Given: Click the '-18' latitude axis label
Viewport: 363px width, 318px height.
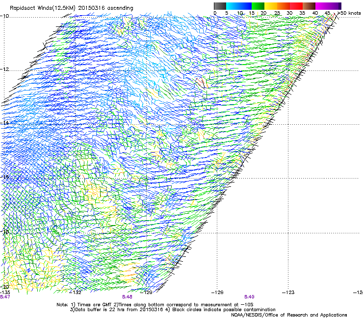Looking at the screenshot, I should pos(4,231).
